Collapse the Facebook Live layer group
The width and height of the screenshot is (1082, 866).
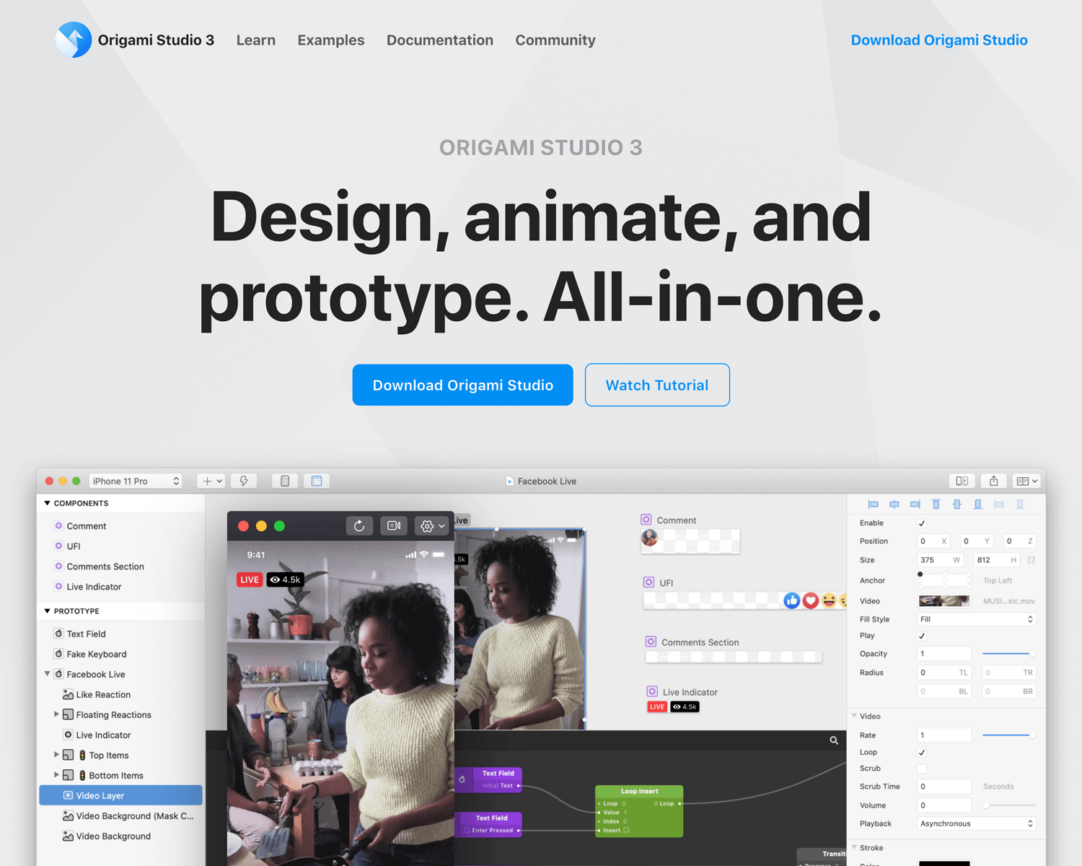pyautogui.click(x=48, y=674)
